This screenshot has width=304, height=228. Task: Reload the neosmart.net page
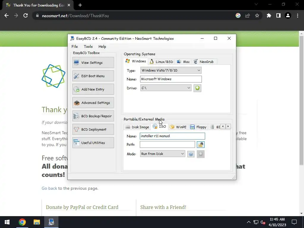(x=26, y=15)
